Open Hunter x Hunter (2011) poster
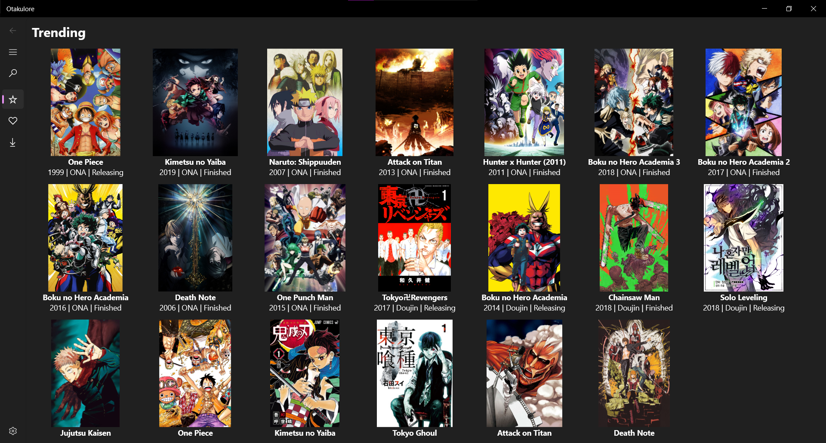The height and width of the screenshot is (443, 826). 524,102
